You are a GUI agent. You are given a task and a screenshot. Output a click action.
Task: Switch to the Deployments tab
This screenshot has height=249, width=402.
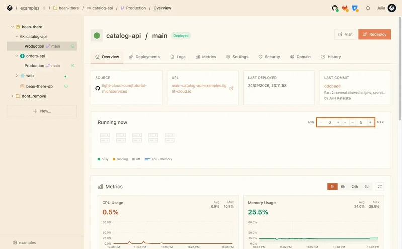(x=144, y=57)
